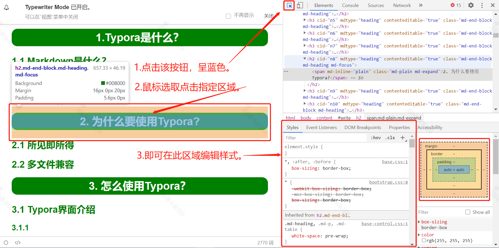The height and width of the screenshot is (248, 499).
Task: Click the notification bell icon
Action: 6,8
